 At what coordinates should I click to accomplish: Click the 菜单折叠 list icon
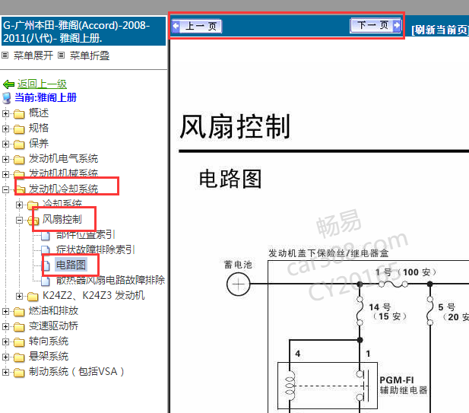(x=61, y=55)
